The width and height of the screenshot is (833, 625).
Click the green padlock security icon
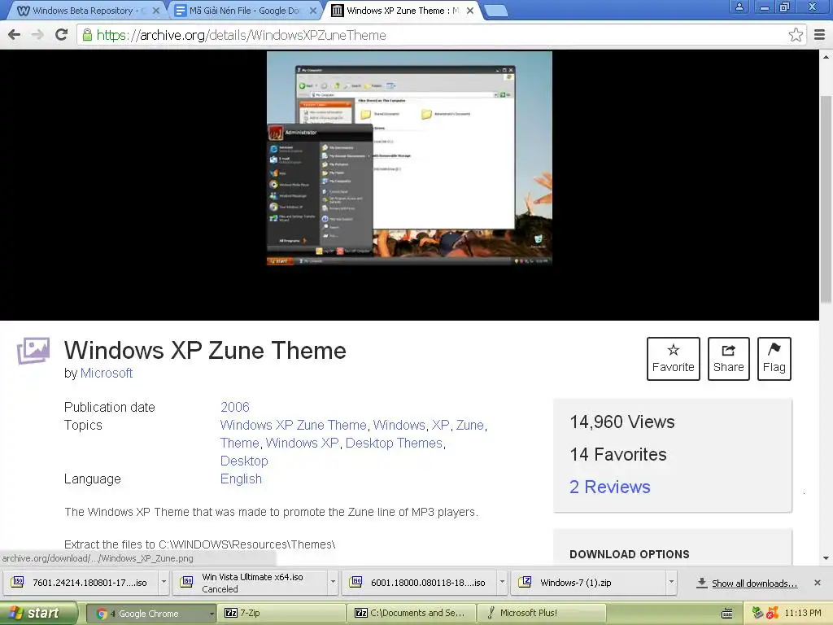pos(87,35)
